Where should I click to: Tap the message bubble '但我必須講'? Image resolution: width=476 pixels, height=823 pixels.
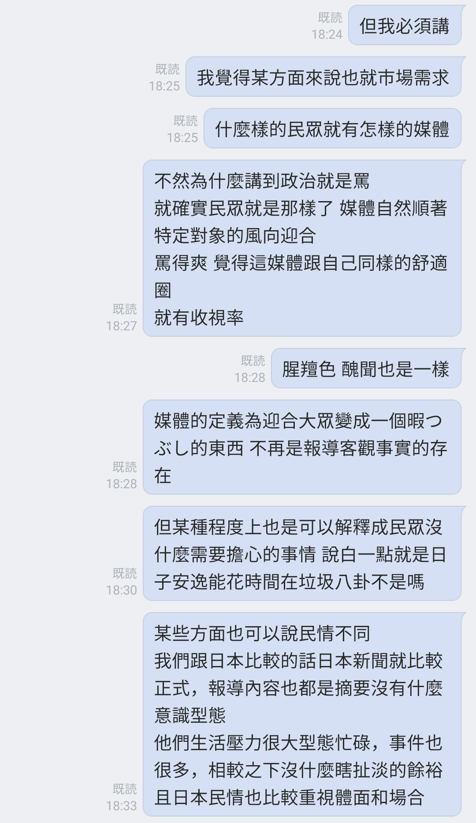[405, 26]
